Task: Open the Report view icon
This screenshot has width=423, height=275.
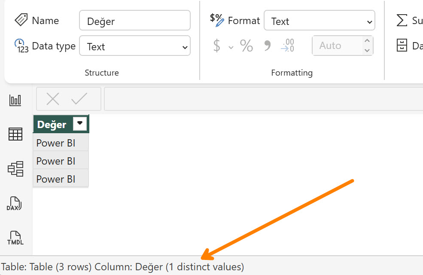Action: coord(15,101)
